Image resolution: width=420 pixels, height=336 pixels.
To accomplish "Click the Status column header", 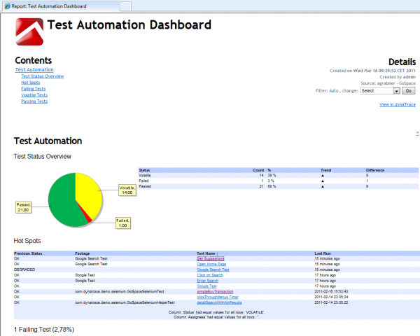I will click(x=144, y=170).
